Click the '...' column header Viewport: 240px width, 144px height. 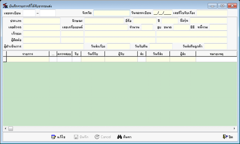click(x=53, y=54)
